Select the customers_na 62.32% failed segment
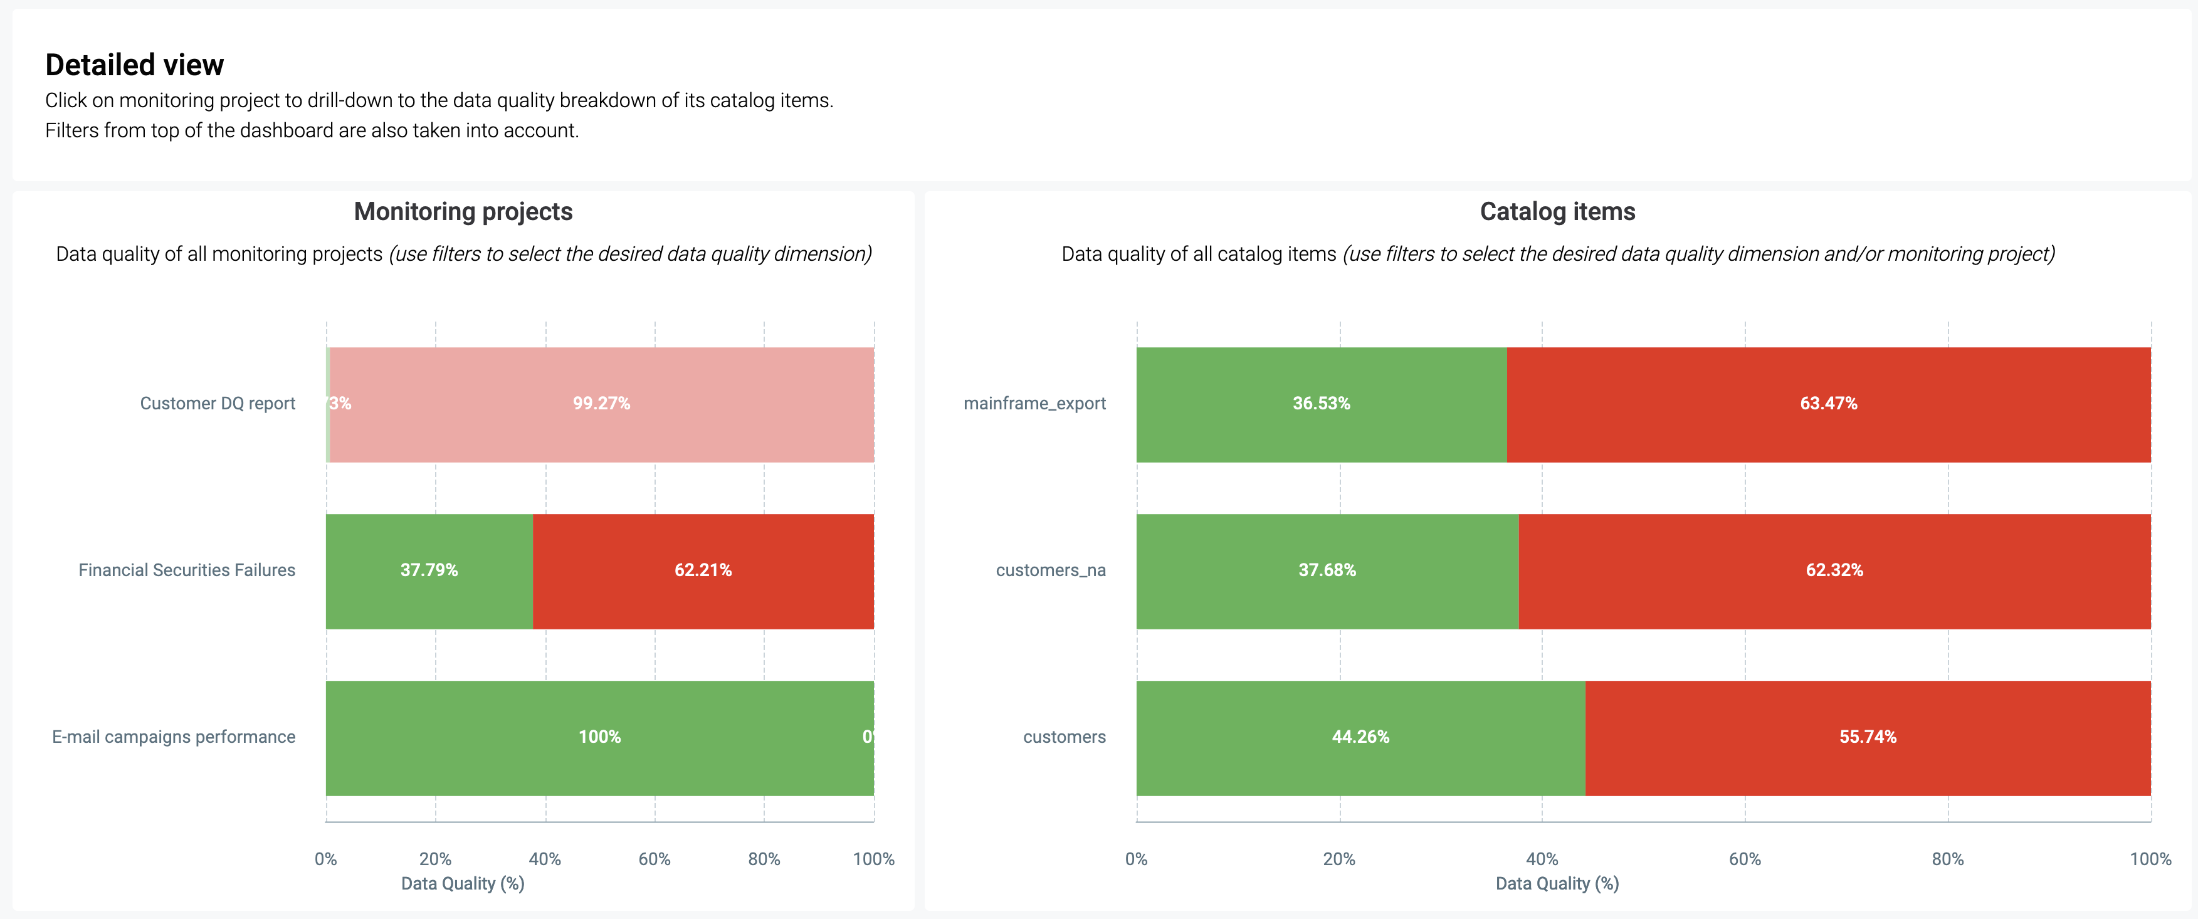This screenshot has width=2198, height=919. tap(1834, 571)
